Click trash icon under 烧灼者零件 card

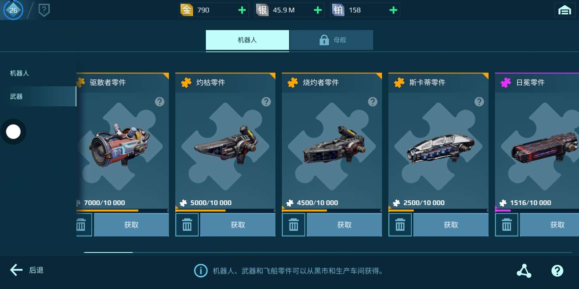[294, 225]
